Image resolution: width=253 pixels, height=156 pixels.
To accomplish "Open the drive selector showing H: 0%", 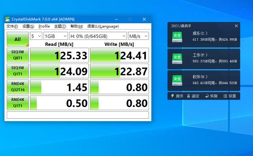I will point(98,36).
